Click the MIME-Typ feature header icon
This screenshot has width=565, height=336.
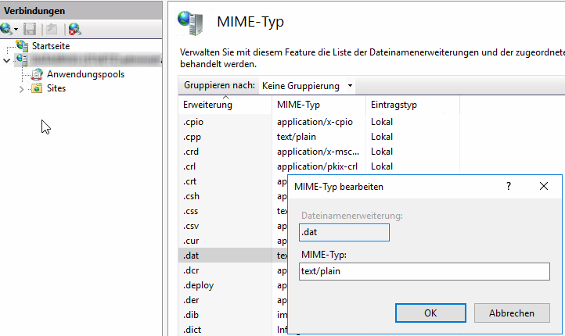click(189, 22)
